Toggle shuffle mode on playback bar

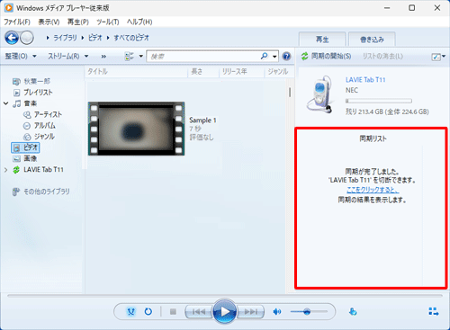pyautogui.click(x=131, y=312)
